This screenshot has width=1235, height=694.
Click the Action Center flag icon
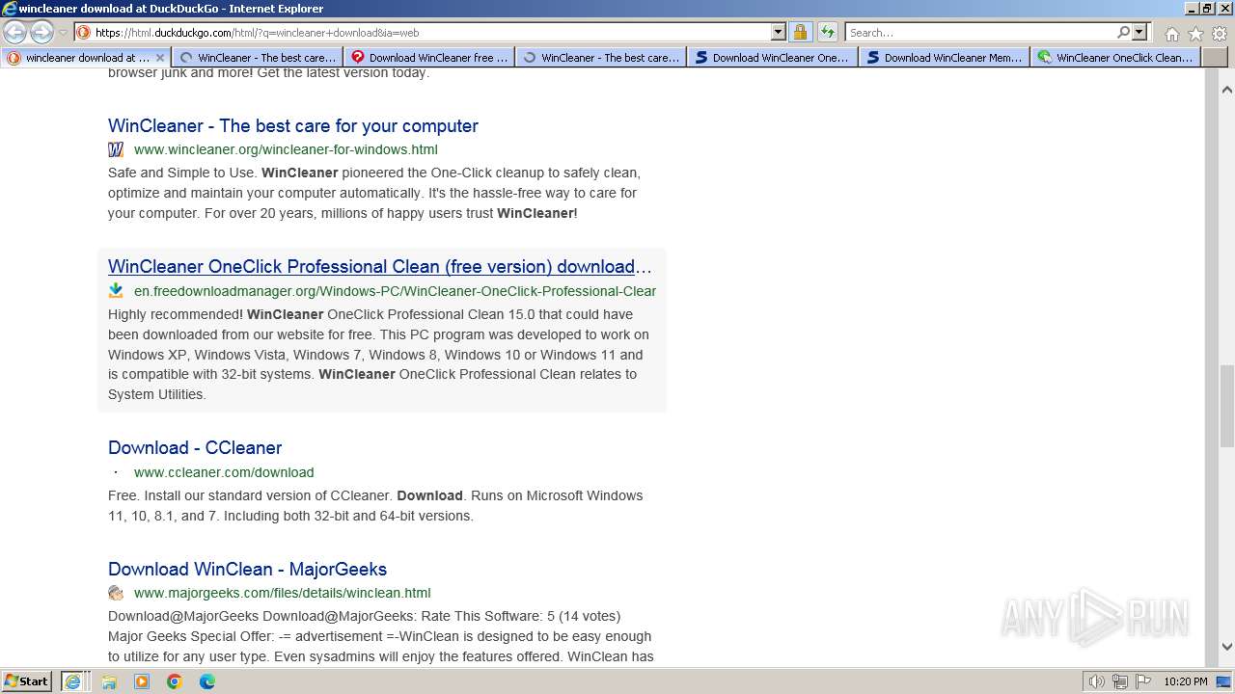pyautogui.click(x=1141, y=681)
